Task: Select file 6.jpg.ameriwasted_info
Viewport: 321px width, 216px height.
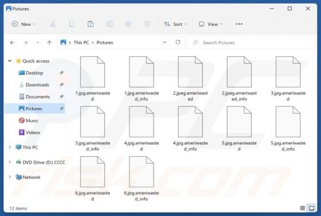Action: point(142,179)
